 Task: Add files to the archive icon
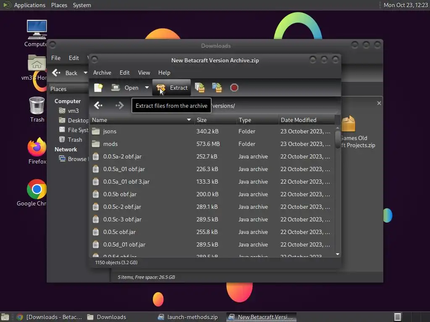point(200,88)
